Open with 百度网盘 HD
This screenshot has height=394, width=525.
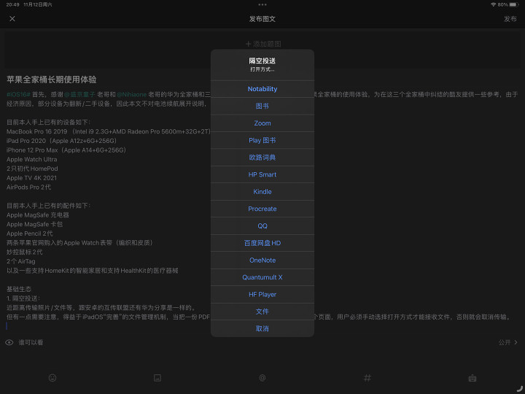click(262, 243)
